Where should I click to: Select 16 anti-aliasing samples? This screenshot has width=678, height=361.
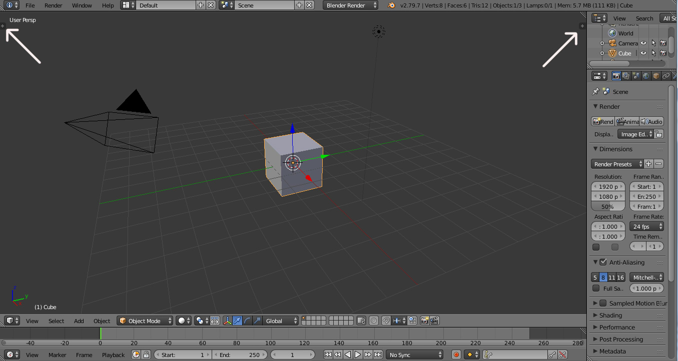click(620, 277)
